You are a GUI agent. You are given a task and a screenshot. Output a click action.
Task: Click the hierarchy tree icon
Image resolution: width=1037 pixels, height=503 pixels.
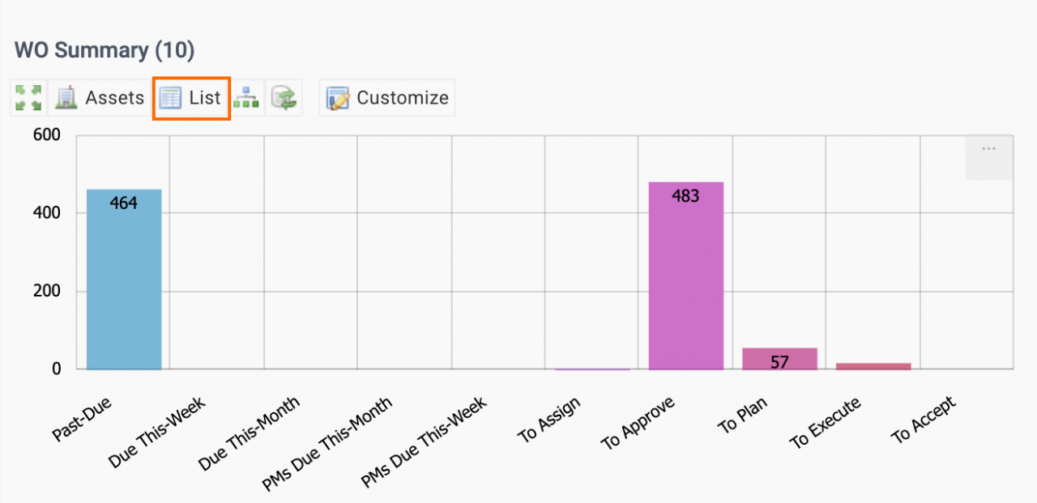point(246,98)
